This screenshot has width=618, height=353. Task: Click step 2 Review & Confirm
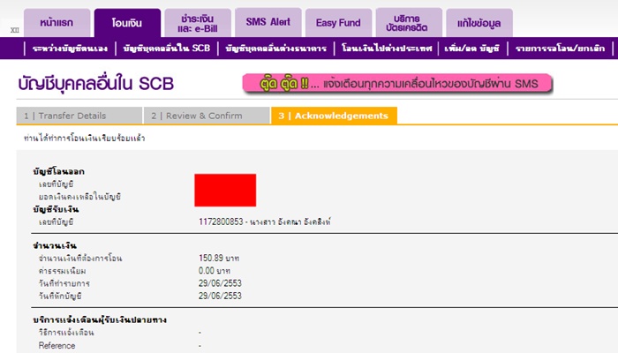click(x=207, y=116)
